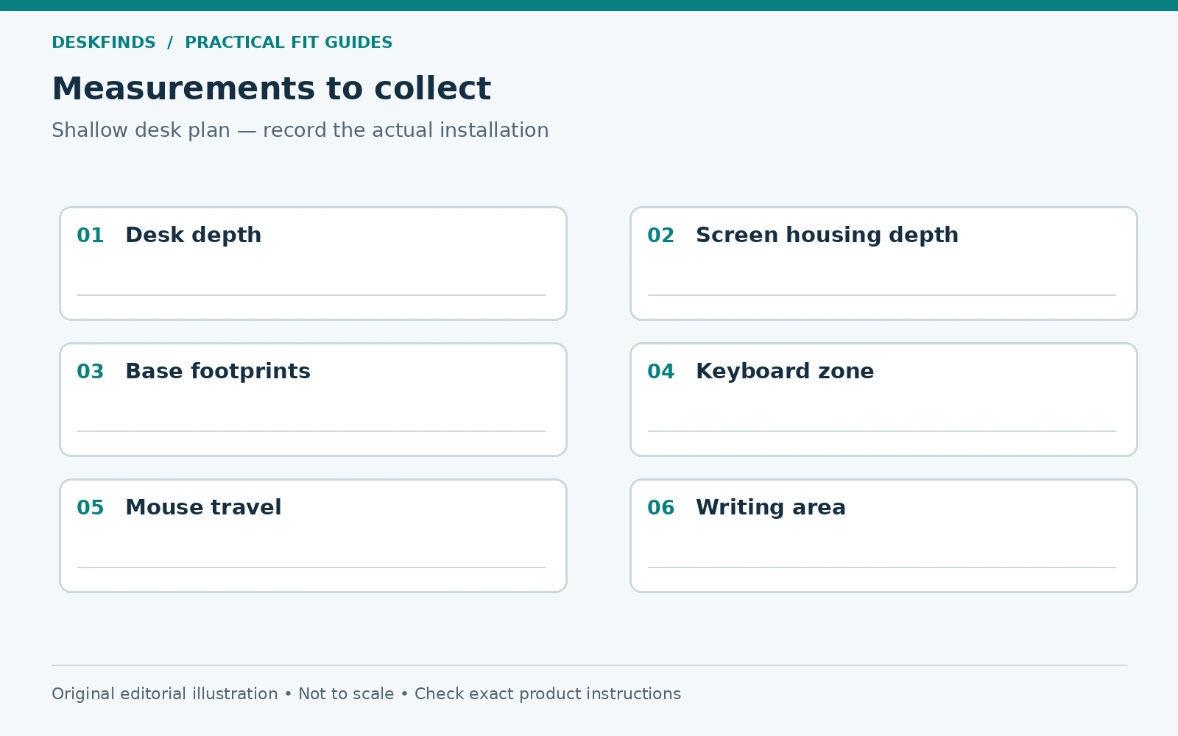Click the entry line under Desk depth
Viewport: 1178px width, 736px height.
[311, 295]
